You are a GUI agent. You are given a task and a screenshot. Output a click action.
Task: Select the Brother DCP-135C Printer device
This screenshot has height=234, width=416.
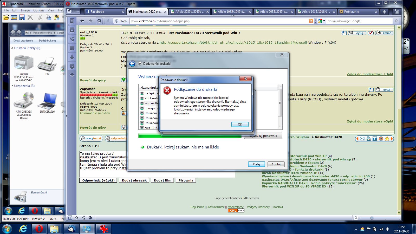click(24, 68)
